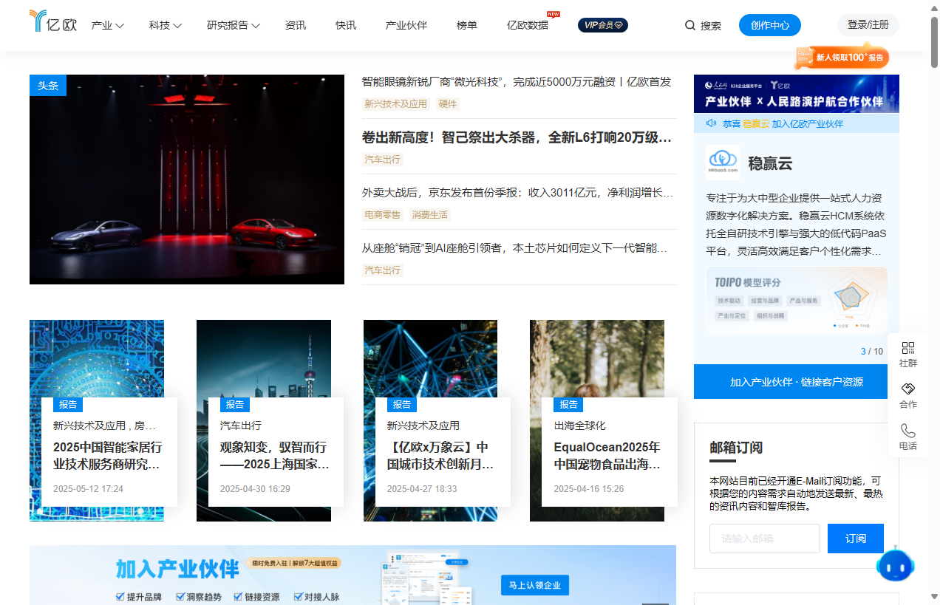Click the 登录/注册 button
940x605 pixels.
coord(867,24)
